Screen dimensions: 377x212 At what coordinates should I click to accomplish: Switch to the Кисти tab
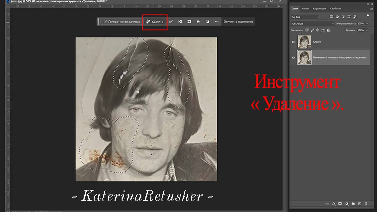[x=305, y=8]
